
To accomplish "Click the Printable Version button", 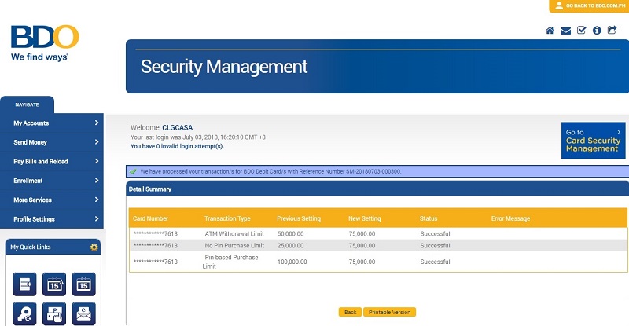I will tap(389, 312).
